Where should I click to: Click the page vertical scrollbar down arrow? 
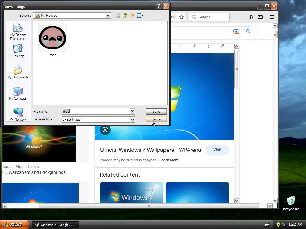275,201
